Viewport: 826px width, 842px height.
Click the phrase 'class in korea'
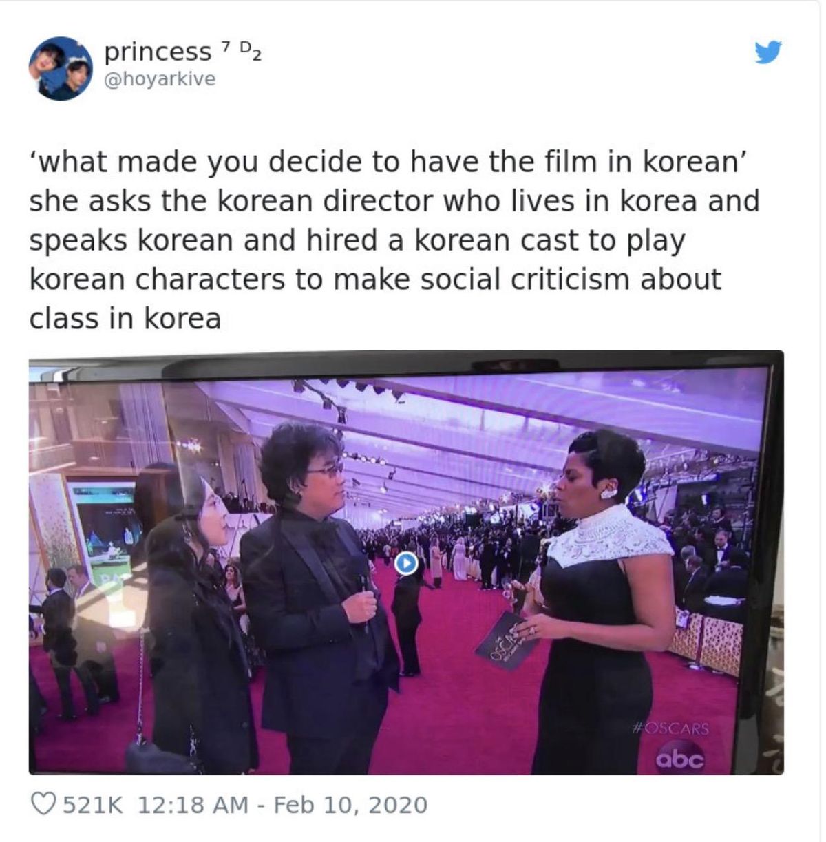point(125,318)
